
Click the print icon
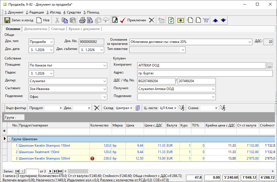pos(82,20)
